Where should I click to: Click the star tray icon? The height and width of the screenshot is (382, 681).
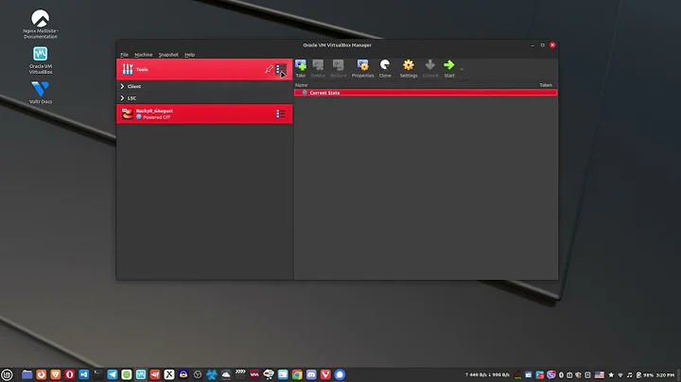click(x=611, y=374)
